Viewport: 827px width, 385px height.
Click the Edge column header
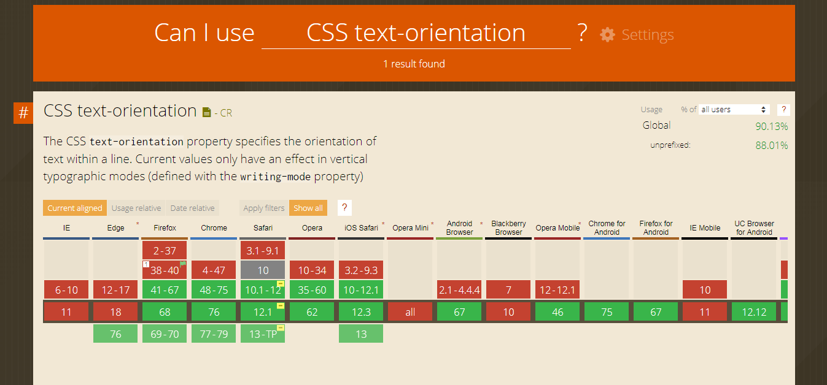pyautogui.click(x=115, y=228)
